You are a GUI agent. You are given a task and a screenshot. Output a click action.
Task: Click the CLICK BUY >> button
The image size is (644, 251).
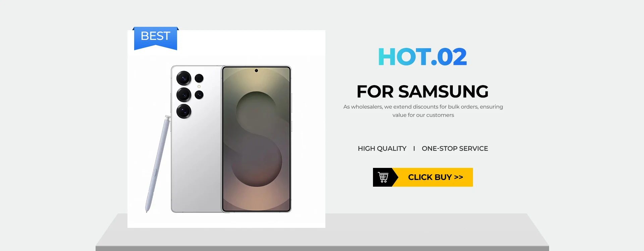coord(423,177)
